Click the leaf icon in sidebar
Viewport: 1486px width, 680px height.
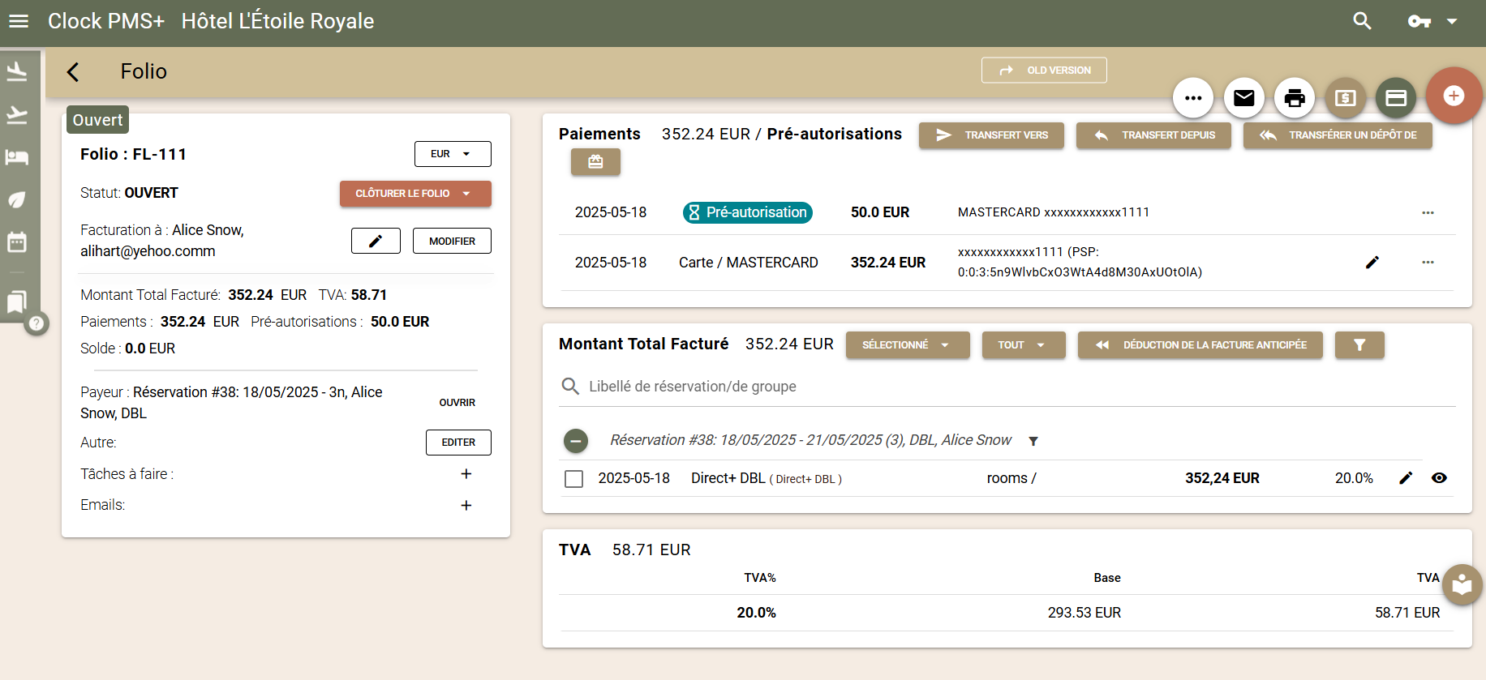17,199
